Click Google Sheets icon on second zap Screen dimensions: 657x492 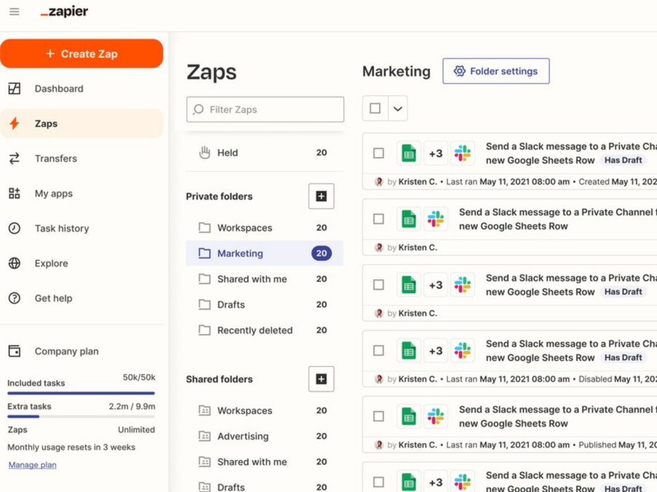tap(409, 219)
